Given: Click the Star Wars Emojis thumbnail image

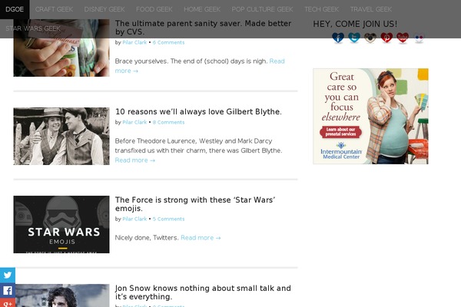Looking at the screenshot, I should click(61, 224).
